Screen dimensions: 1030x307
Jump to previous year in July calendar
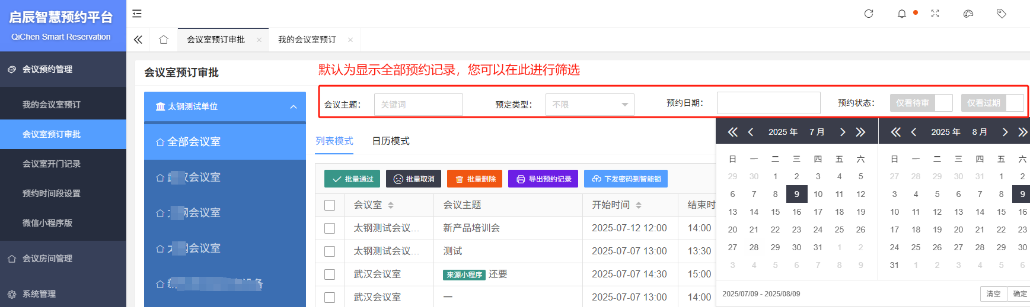tap(733, 132)
